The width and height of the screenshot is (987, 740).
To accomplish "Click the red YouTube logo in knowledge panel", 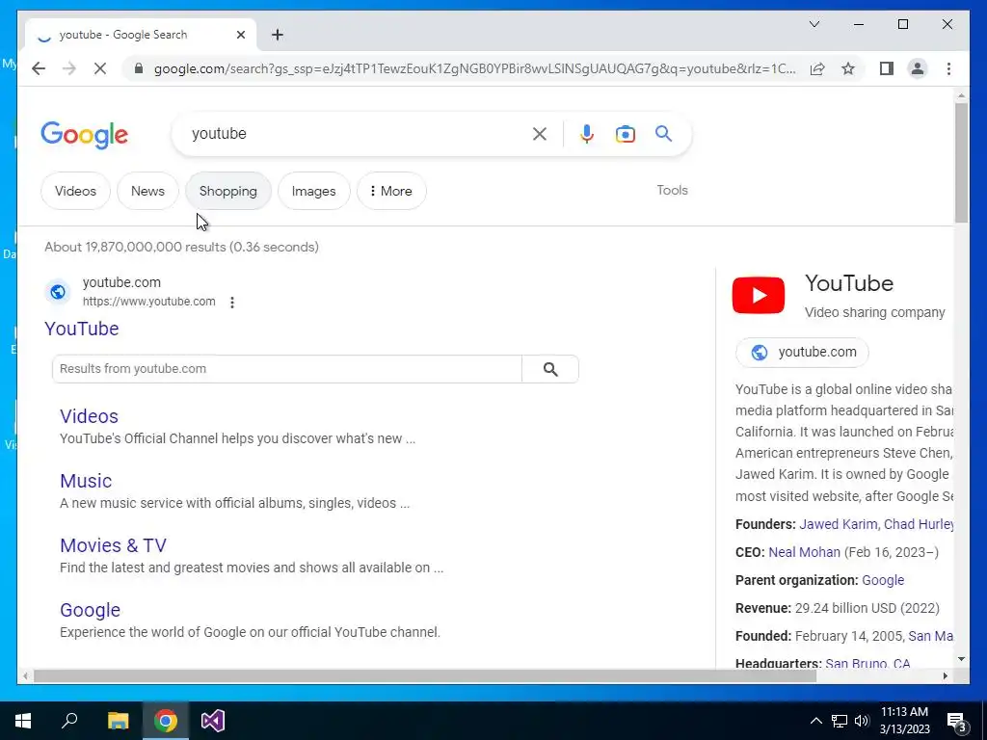I will [x=759, y=295].
